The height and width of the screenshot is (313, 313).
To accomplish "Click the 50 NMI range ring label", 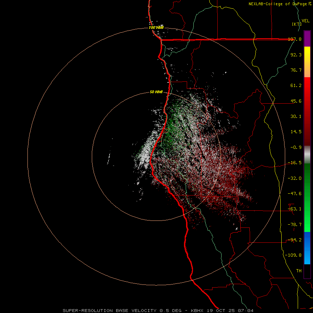I will click(x=156, y=92).
